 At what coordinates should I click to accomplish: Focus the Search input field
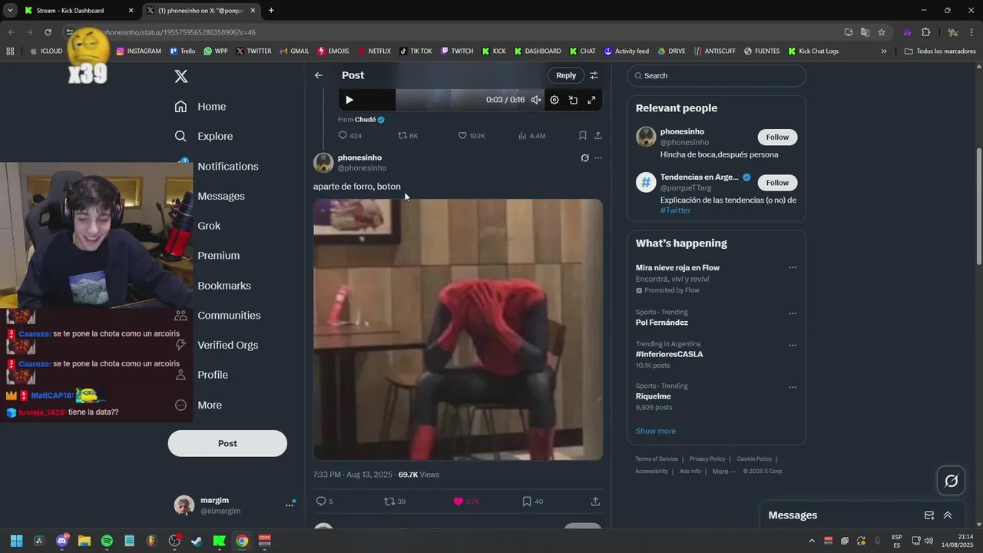tap(717, 75)
